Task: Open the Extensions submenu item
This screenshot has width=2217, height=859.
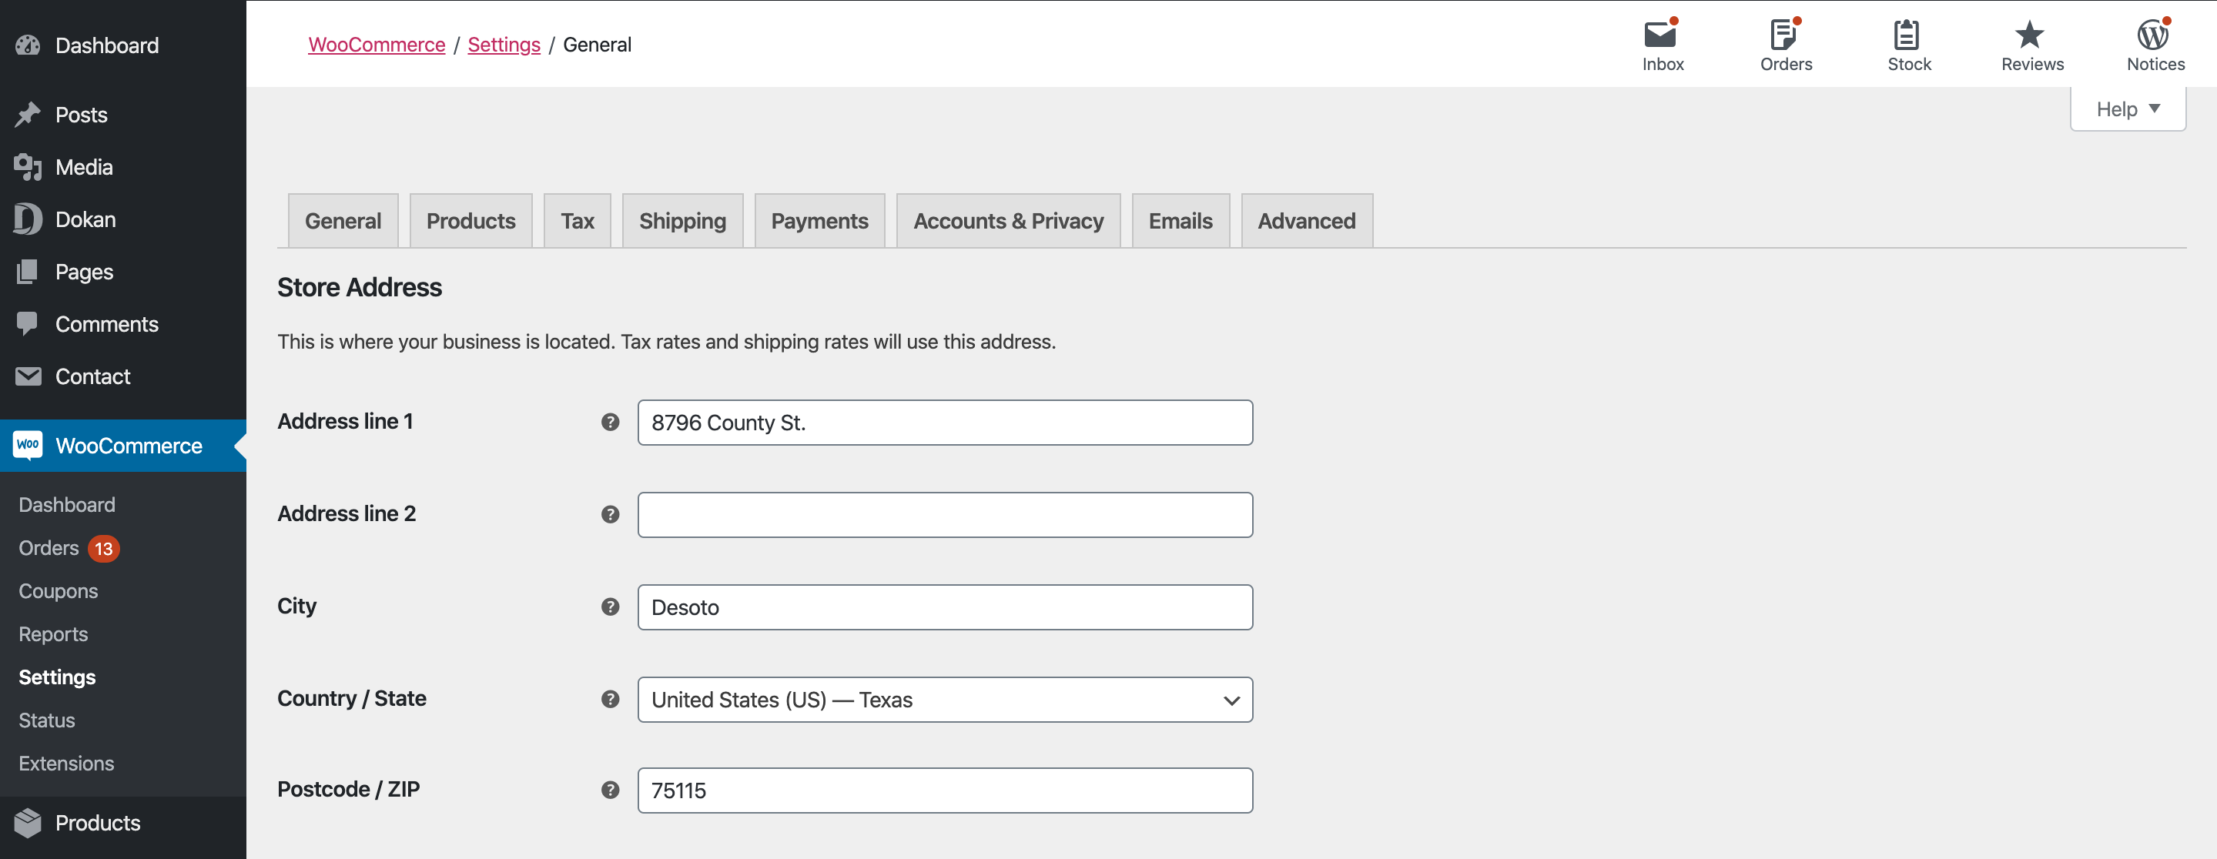Action: point(66,763)
